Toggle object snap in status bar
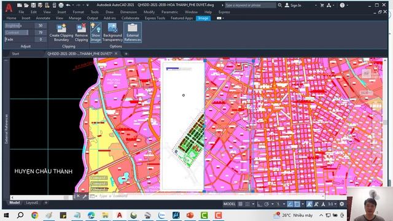Screen dimensions: 393x221 tap(297, 204)
